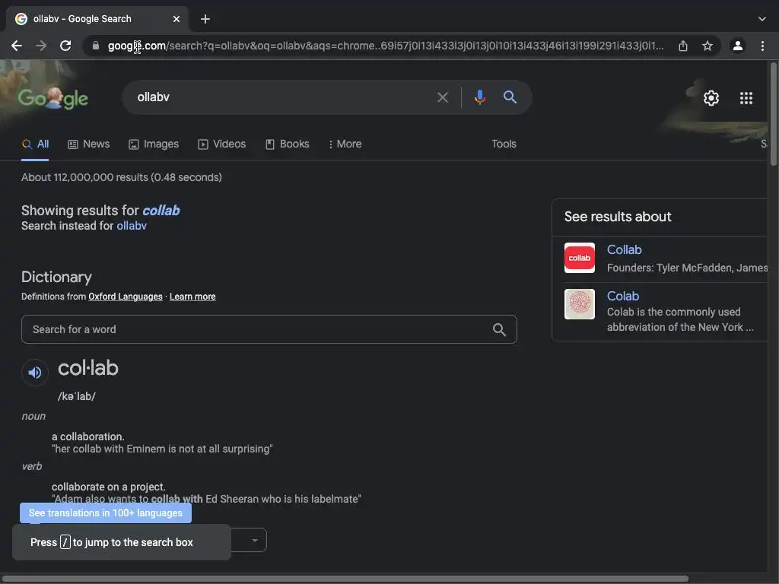Clear the search query with the X
The width and height of the screenshot is (779, 584).
(442, 97)
